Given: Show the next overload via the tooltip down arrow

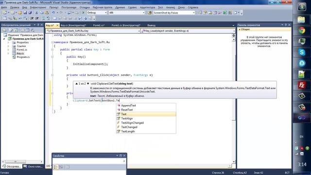Looking at the screenshot, I should coord(88,84).
